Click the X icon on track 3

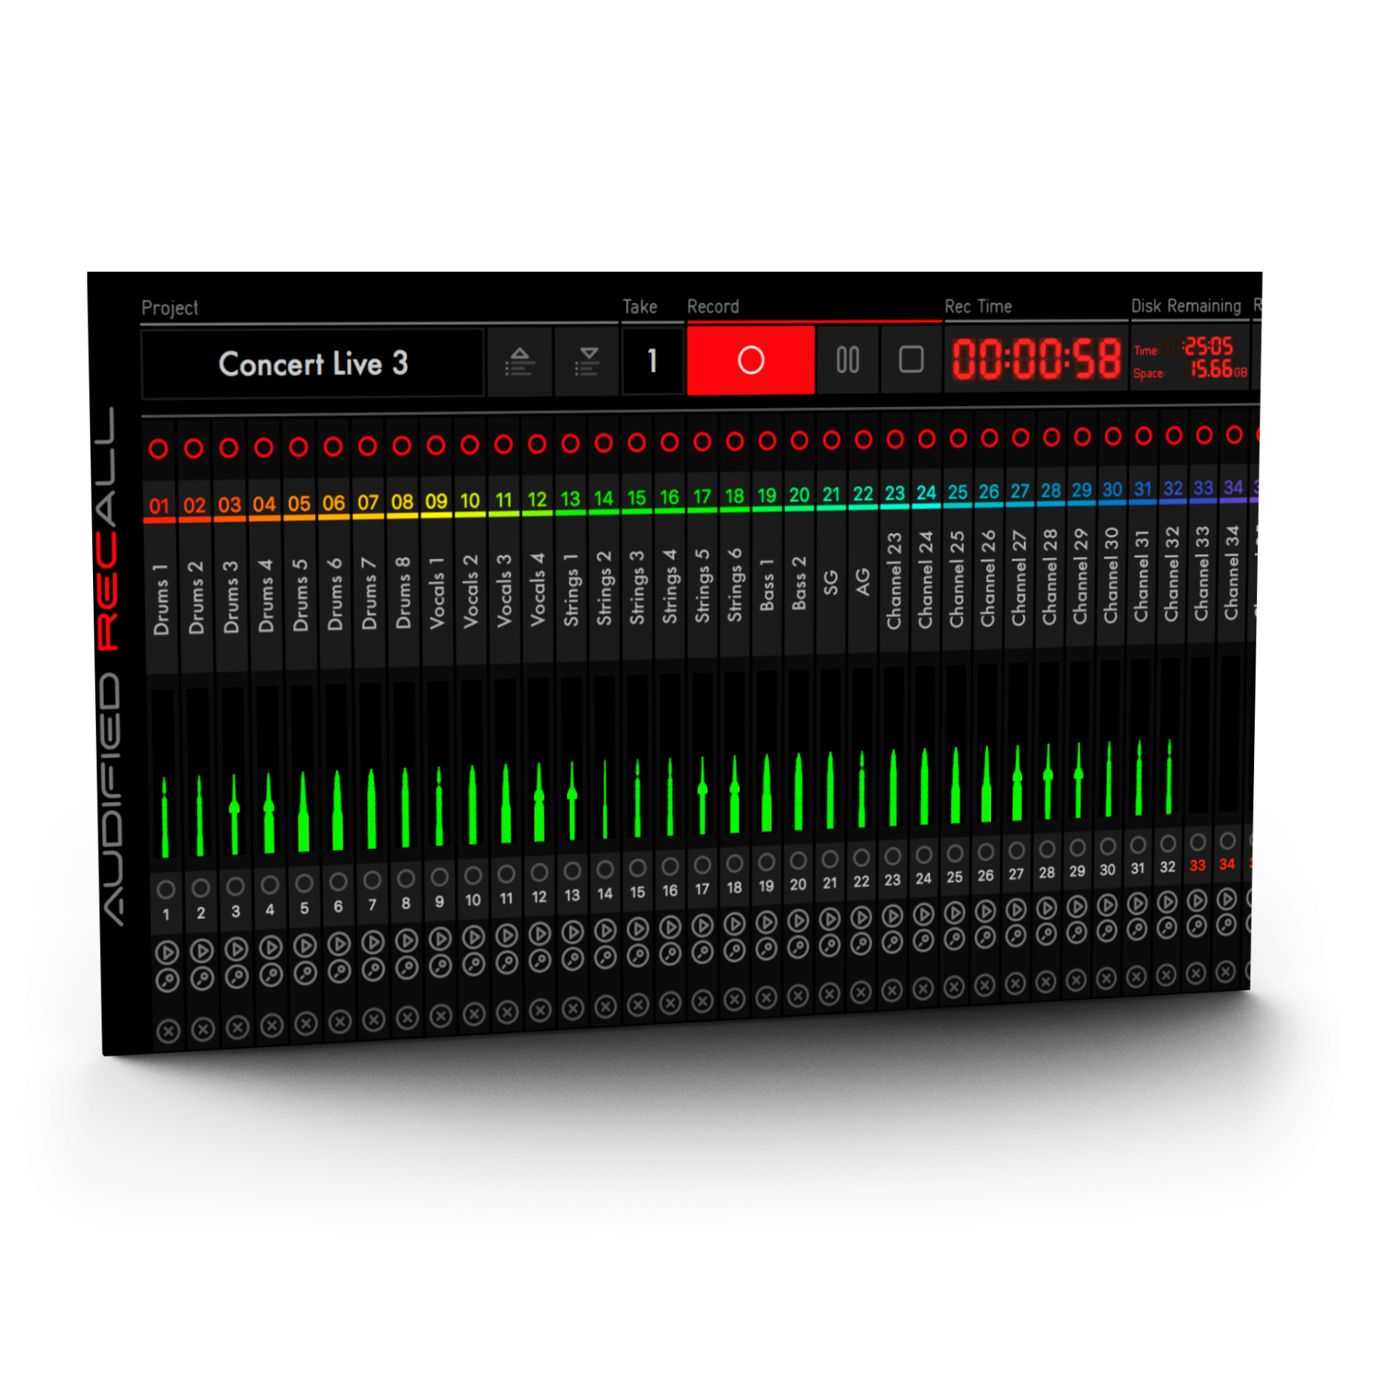[x=237, y=1028]
